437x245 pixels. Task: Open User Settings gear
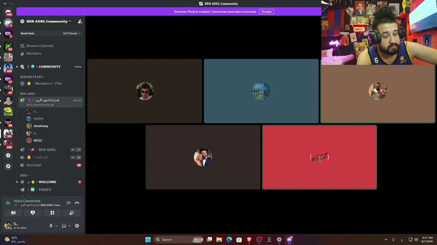pos(77,226)
